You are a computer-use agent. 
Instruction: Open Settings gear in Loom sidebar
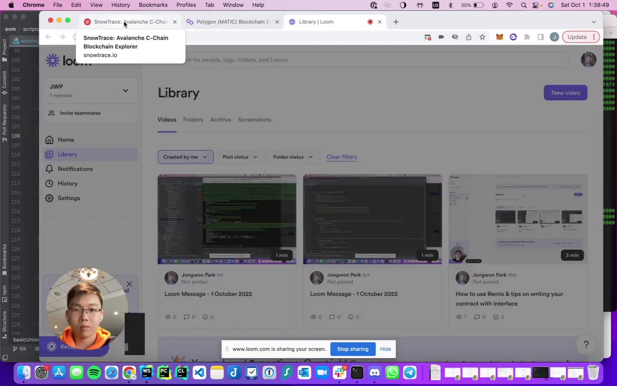49,198
